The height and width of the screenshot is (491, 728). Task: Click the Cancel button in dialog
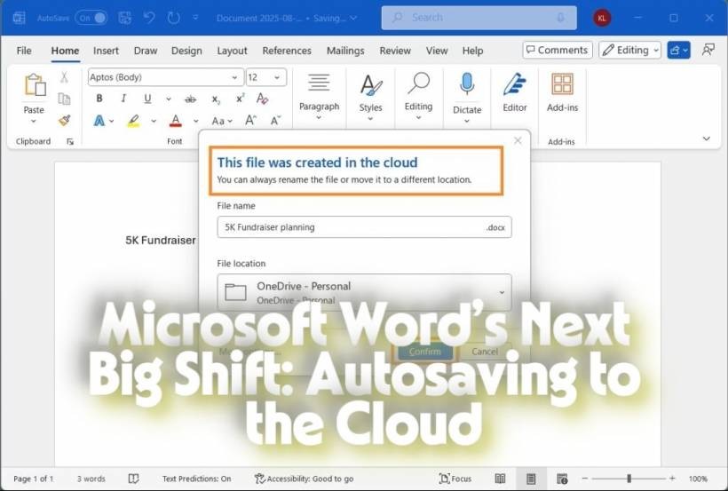(x=485, y=352)
